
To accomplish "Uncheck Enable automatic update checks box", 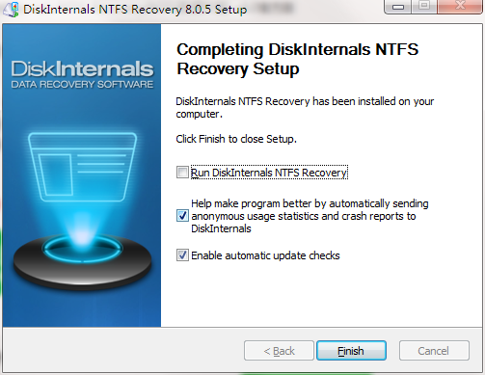I will coord(182,255).
